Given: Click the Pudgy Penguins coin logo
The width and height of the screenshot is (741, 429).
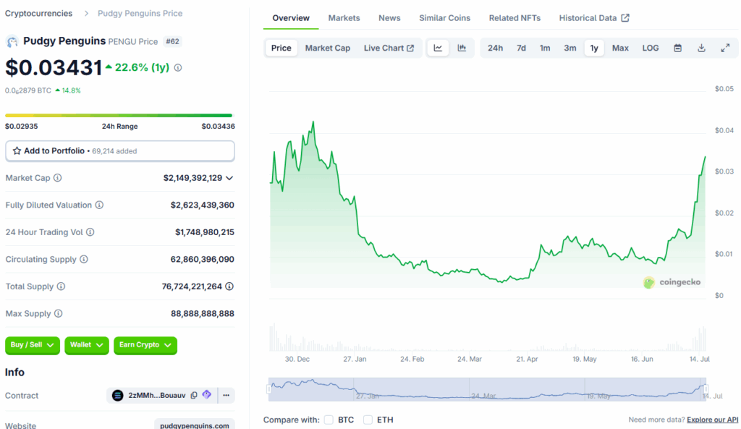Looking at the screenshot, I should click(x=12, y=41).
